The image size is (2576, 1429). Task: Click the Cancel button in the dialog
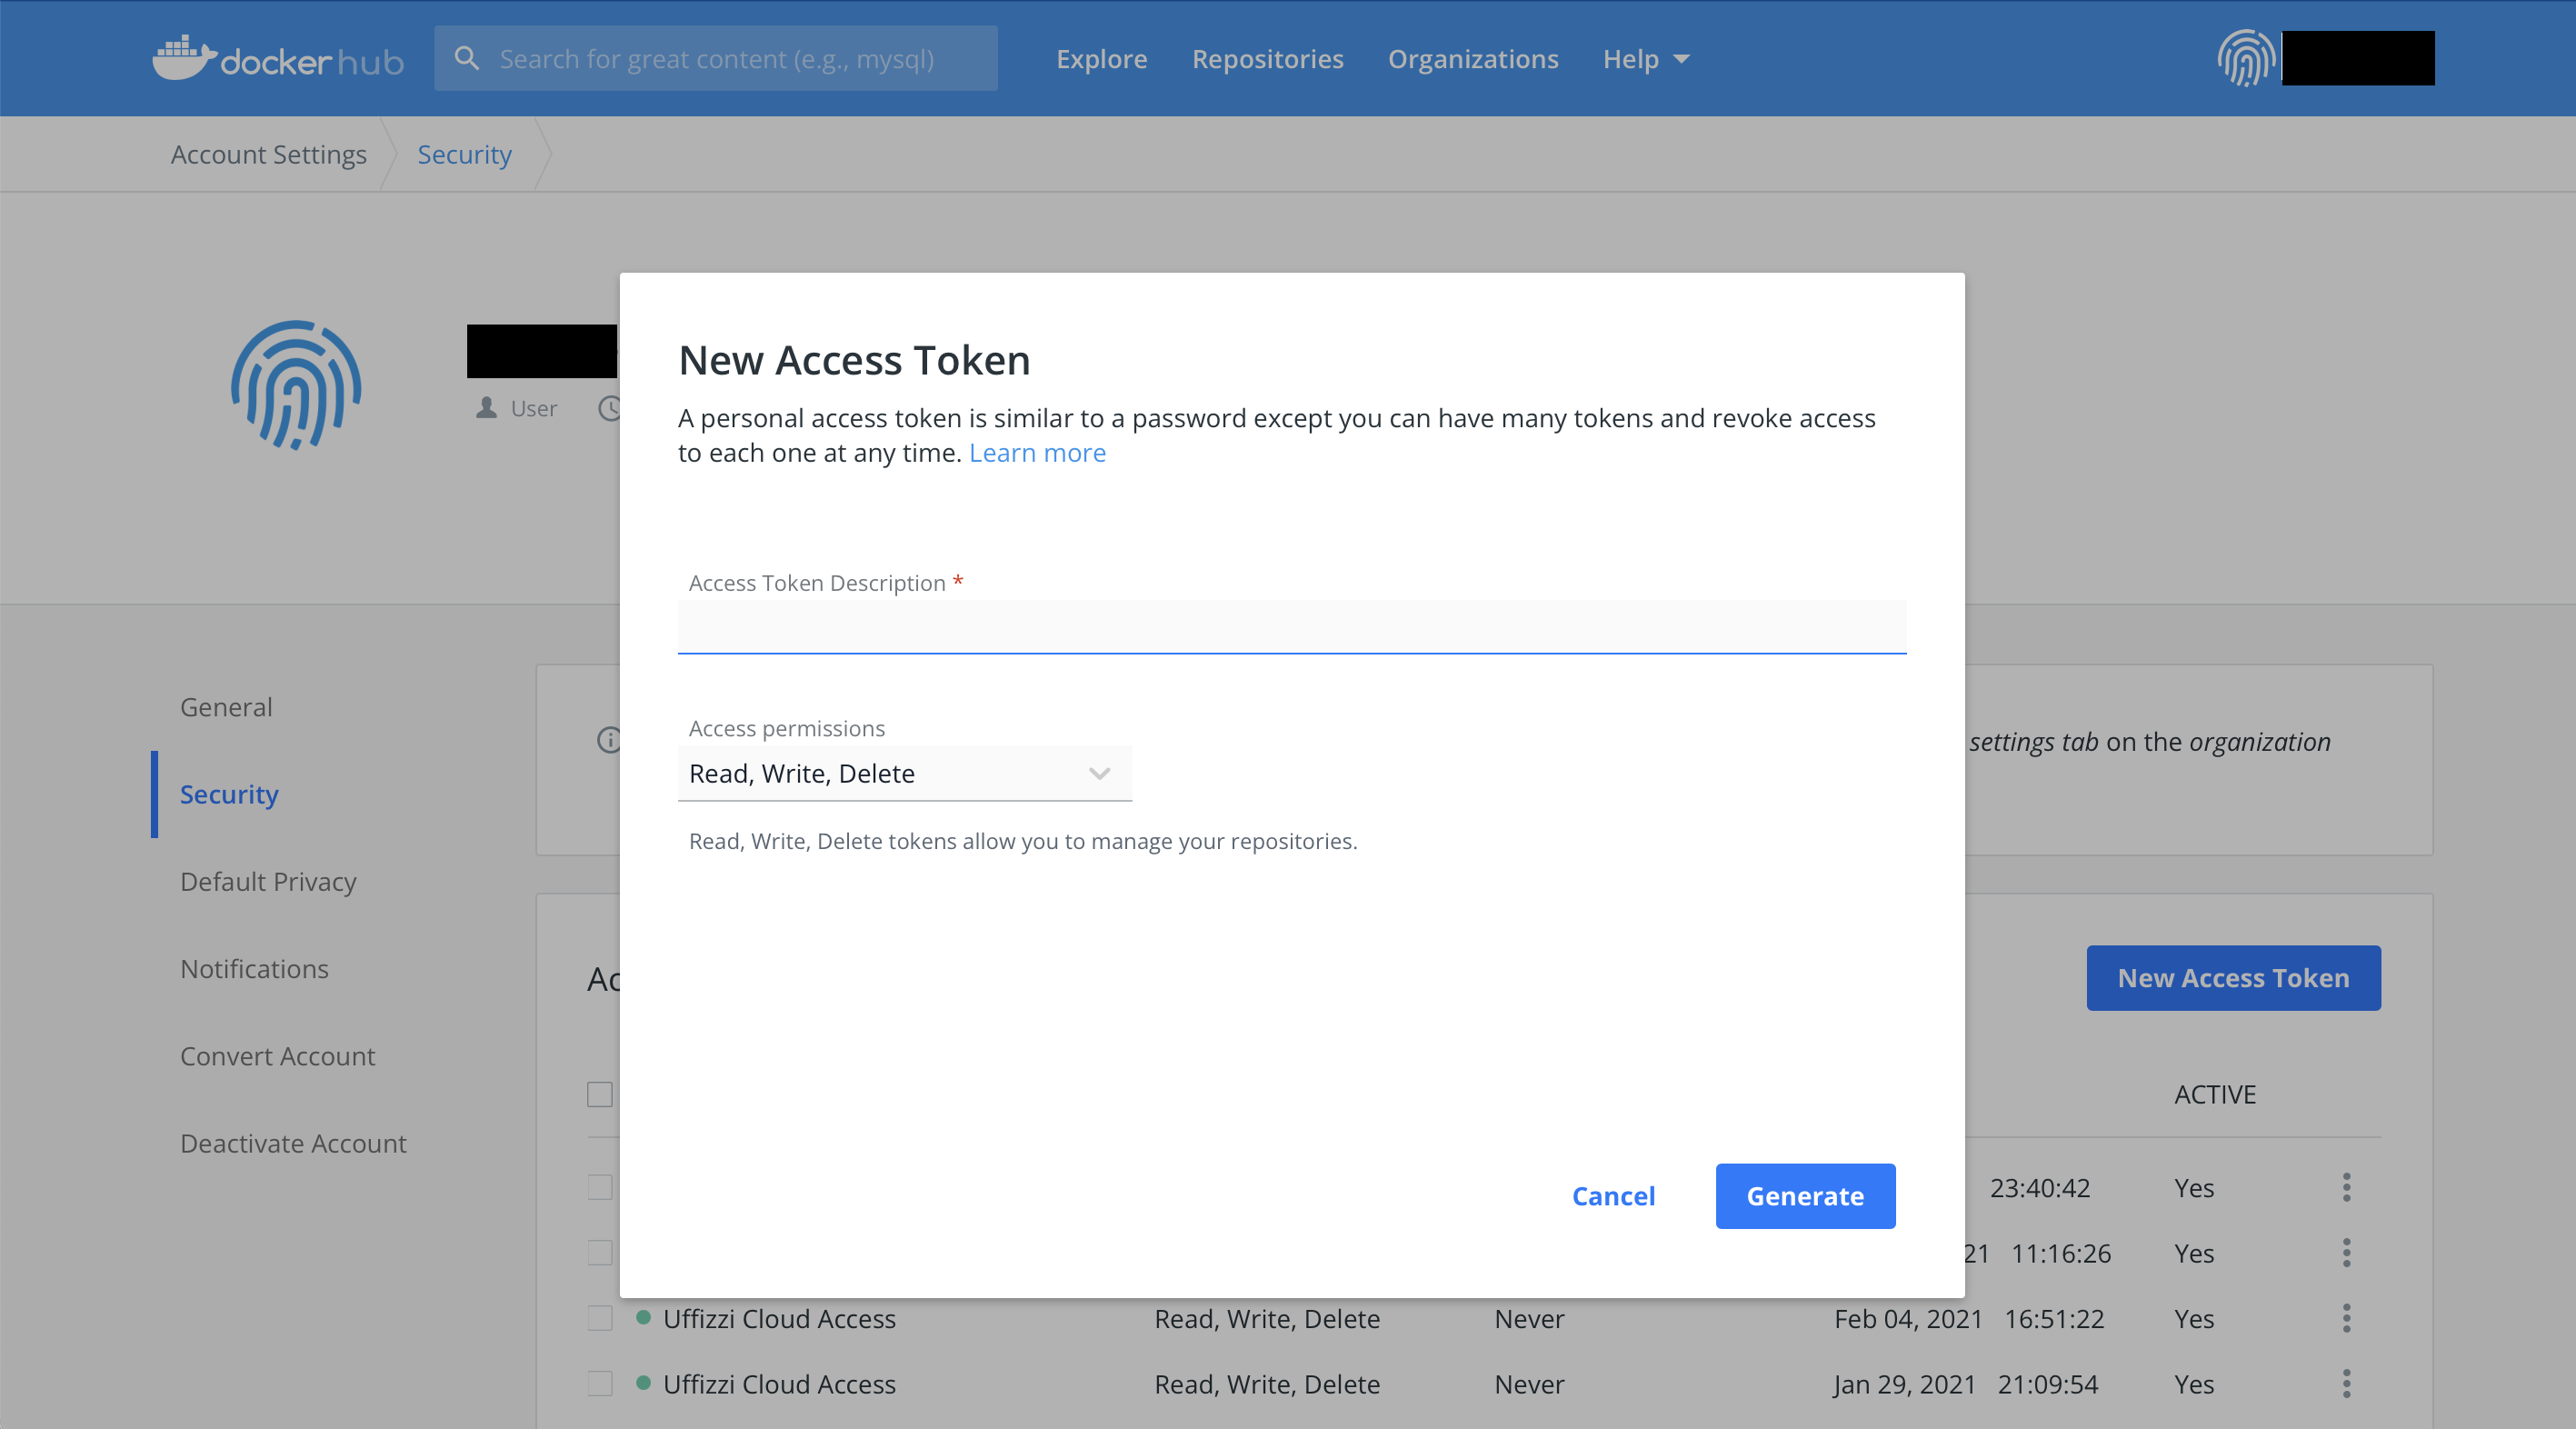tap(1613, 1196)
